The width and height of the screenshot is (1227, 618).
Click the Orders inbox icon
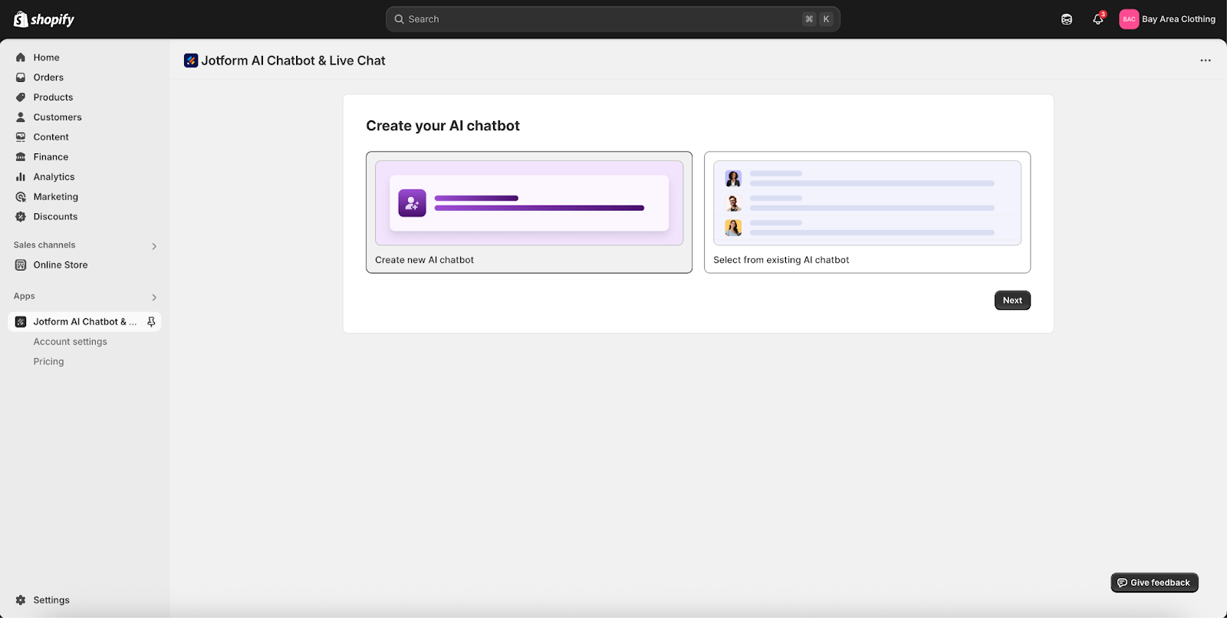tap(21, 77)
